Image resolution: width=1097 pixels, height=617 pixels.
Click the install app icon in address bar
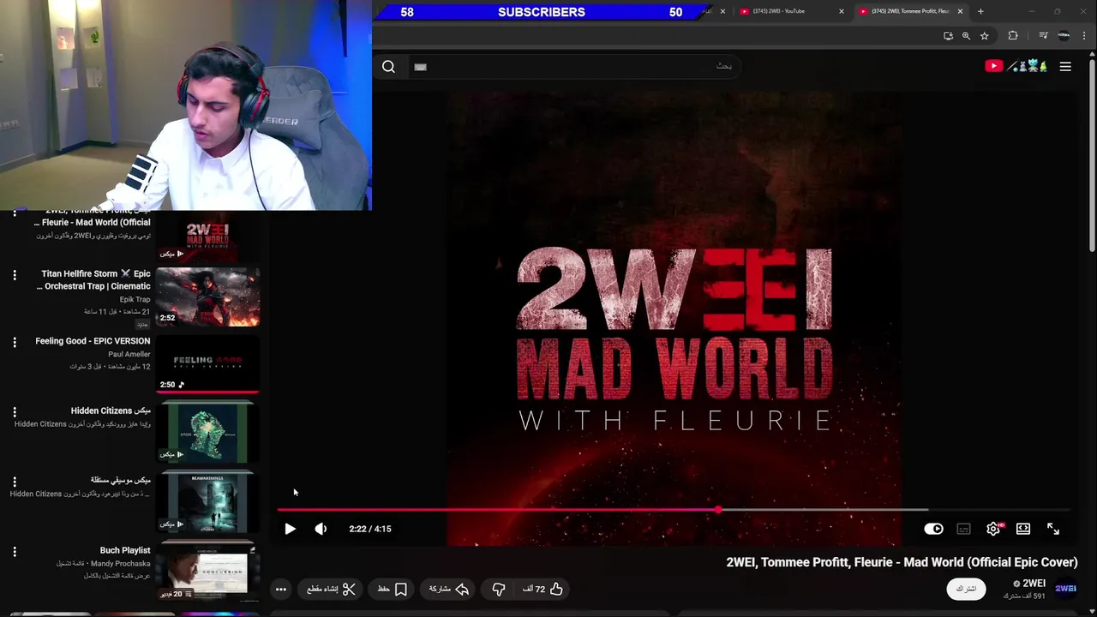(x=948, y=36)
